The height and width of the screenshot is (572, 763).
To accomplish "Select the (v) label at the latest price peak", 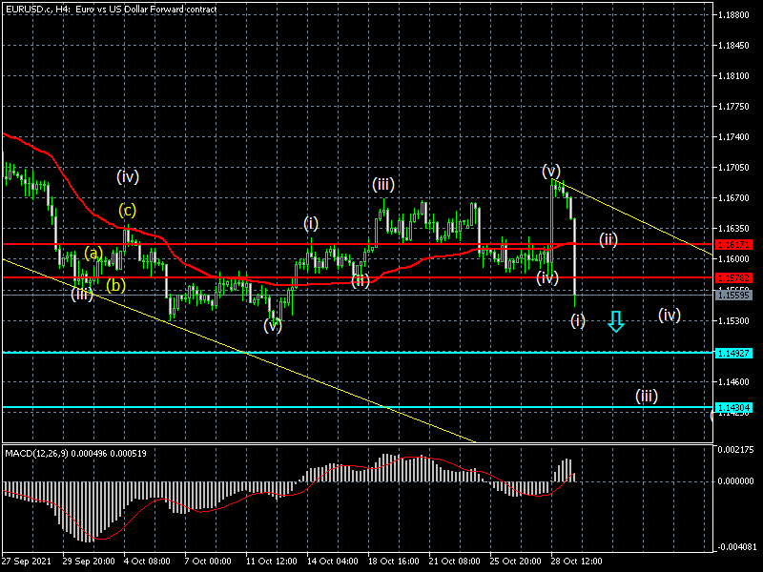I will click(x=551, y=171).
